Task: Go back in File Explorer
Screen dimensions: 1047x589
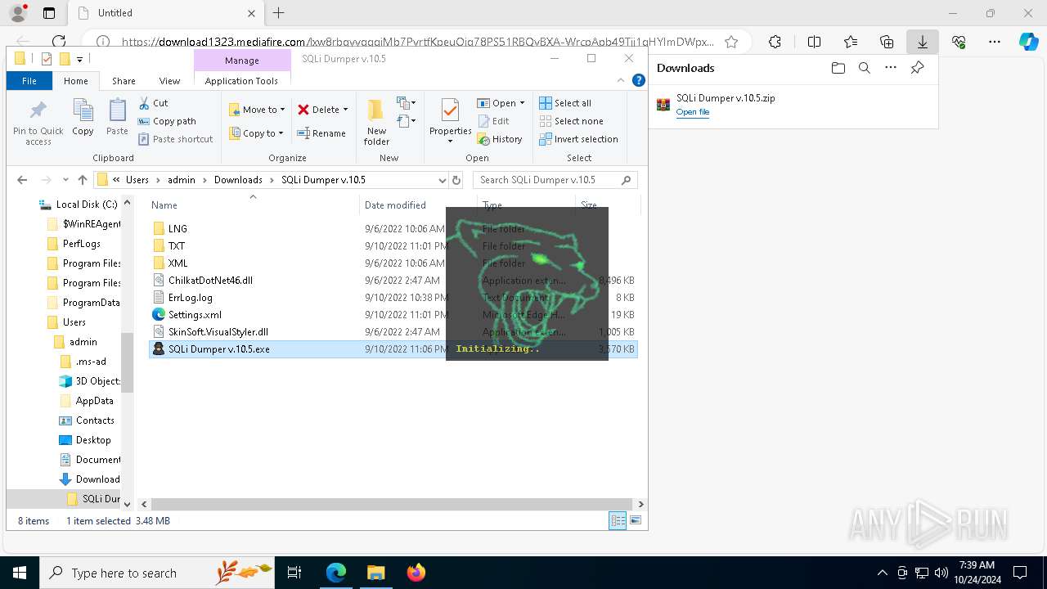Action: pos(22,180)
